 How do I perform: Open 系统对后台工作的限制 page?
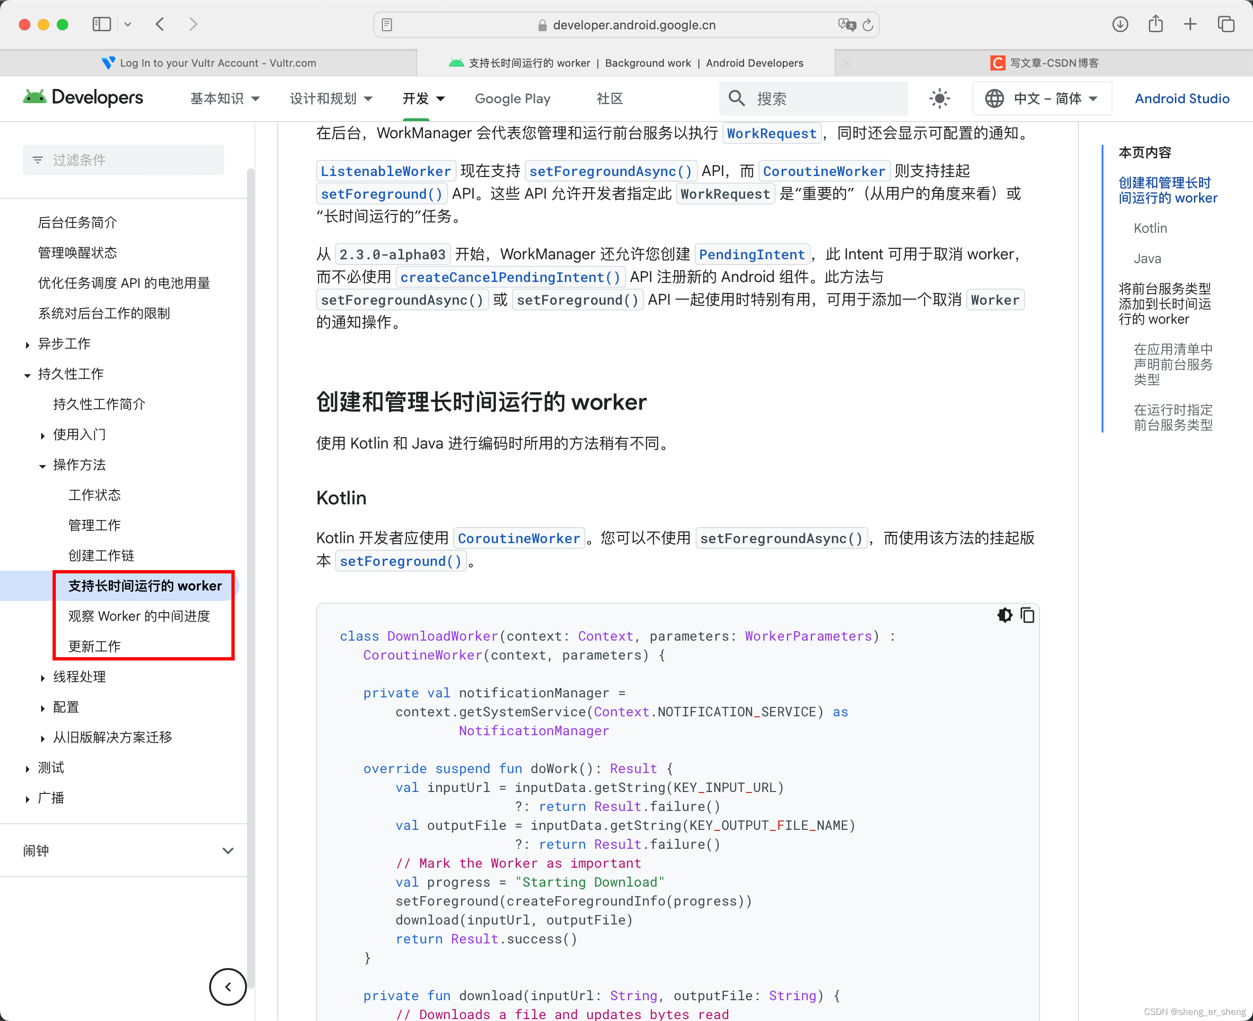point(104,314)
